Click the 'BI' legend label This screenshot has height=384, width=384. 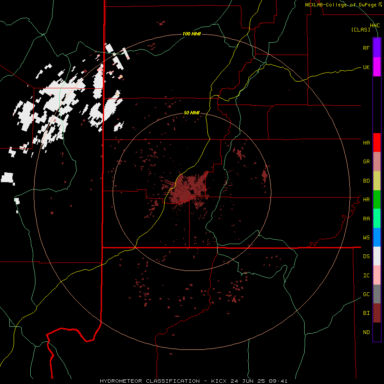point(367,313)
